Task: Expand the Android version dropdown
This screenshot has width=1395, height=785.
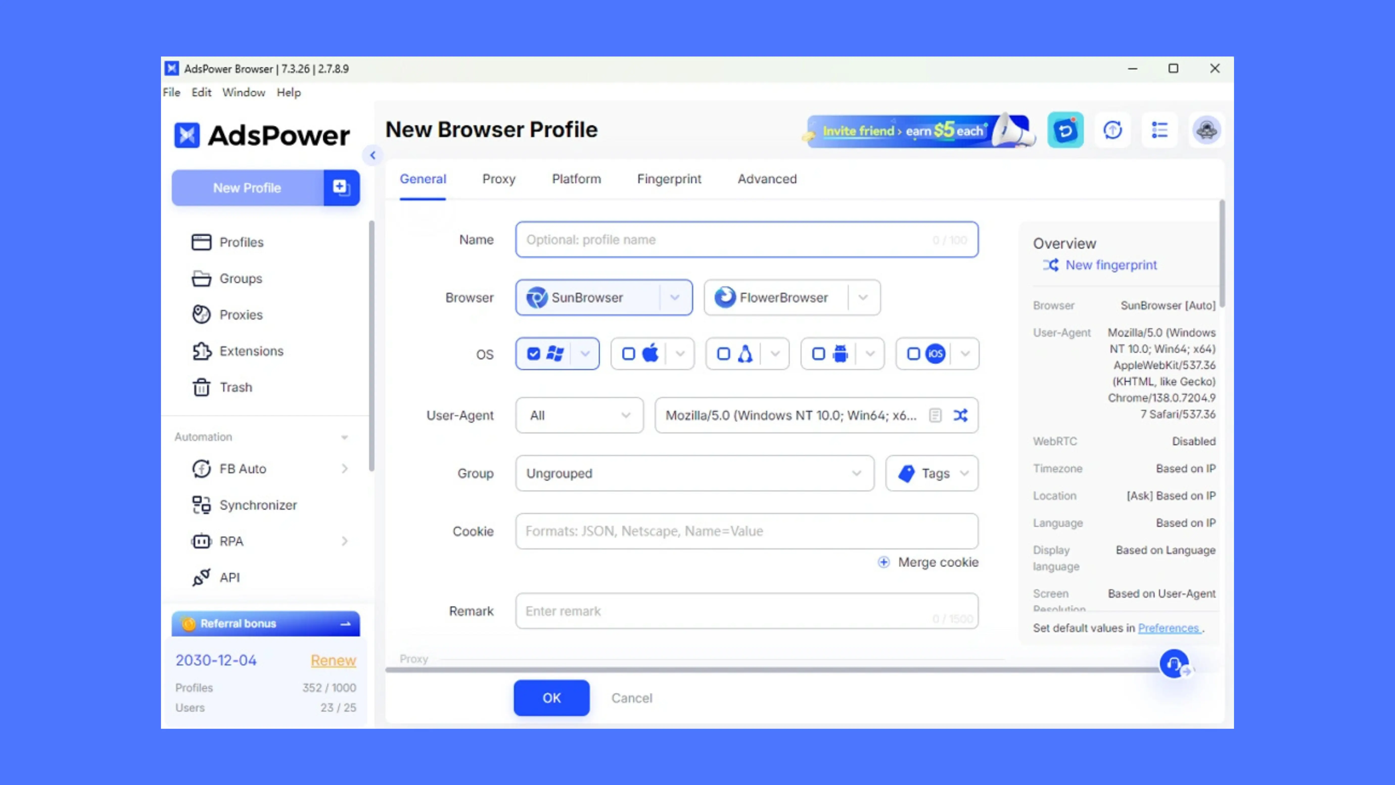Action: point(870,354)
